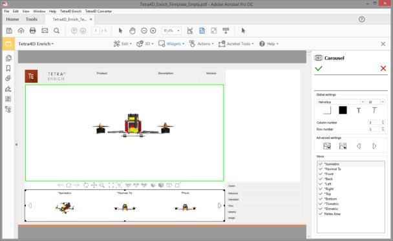Open the bookmarks panel
This screenshot has height=241, width=393.
tap(8, 68)
